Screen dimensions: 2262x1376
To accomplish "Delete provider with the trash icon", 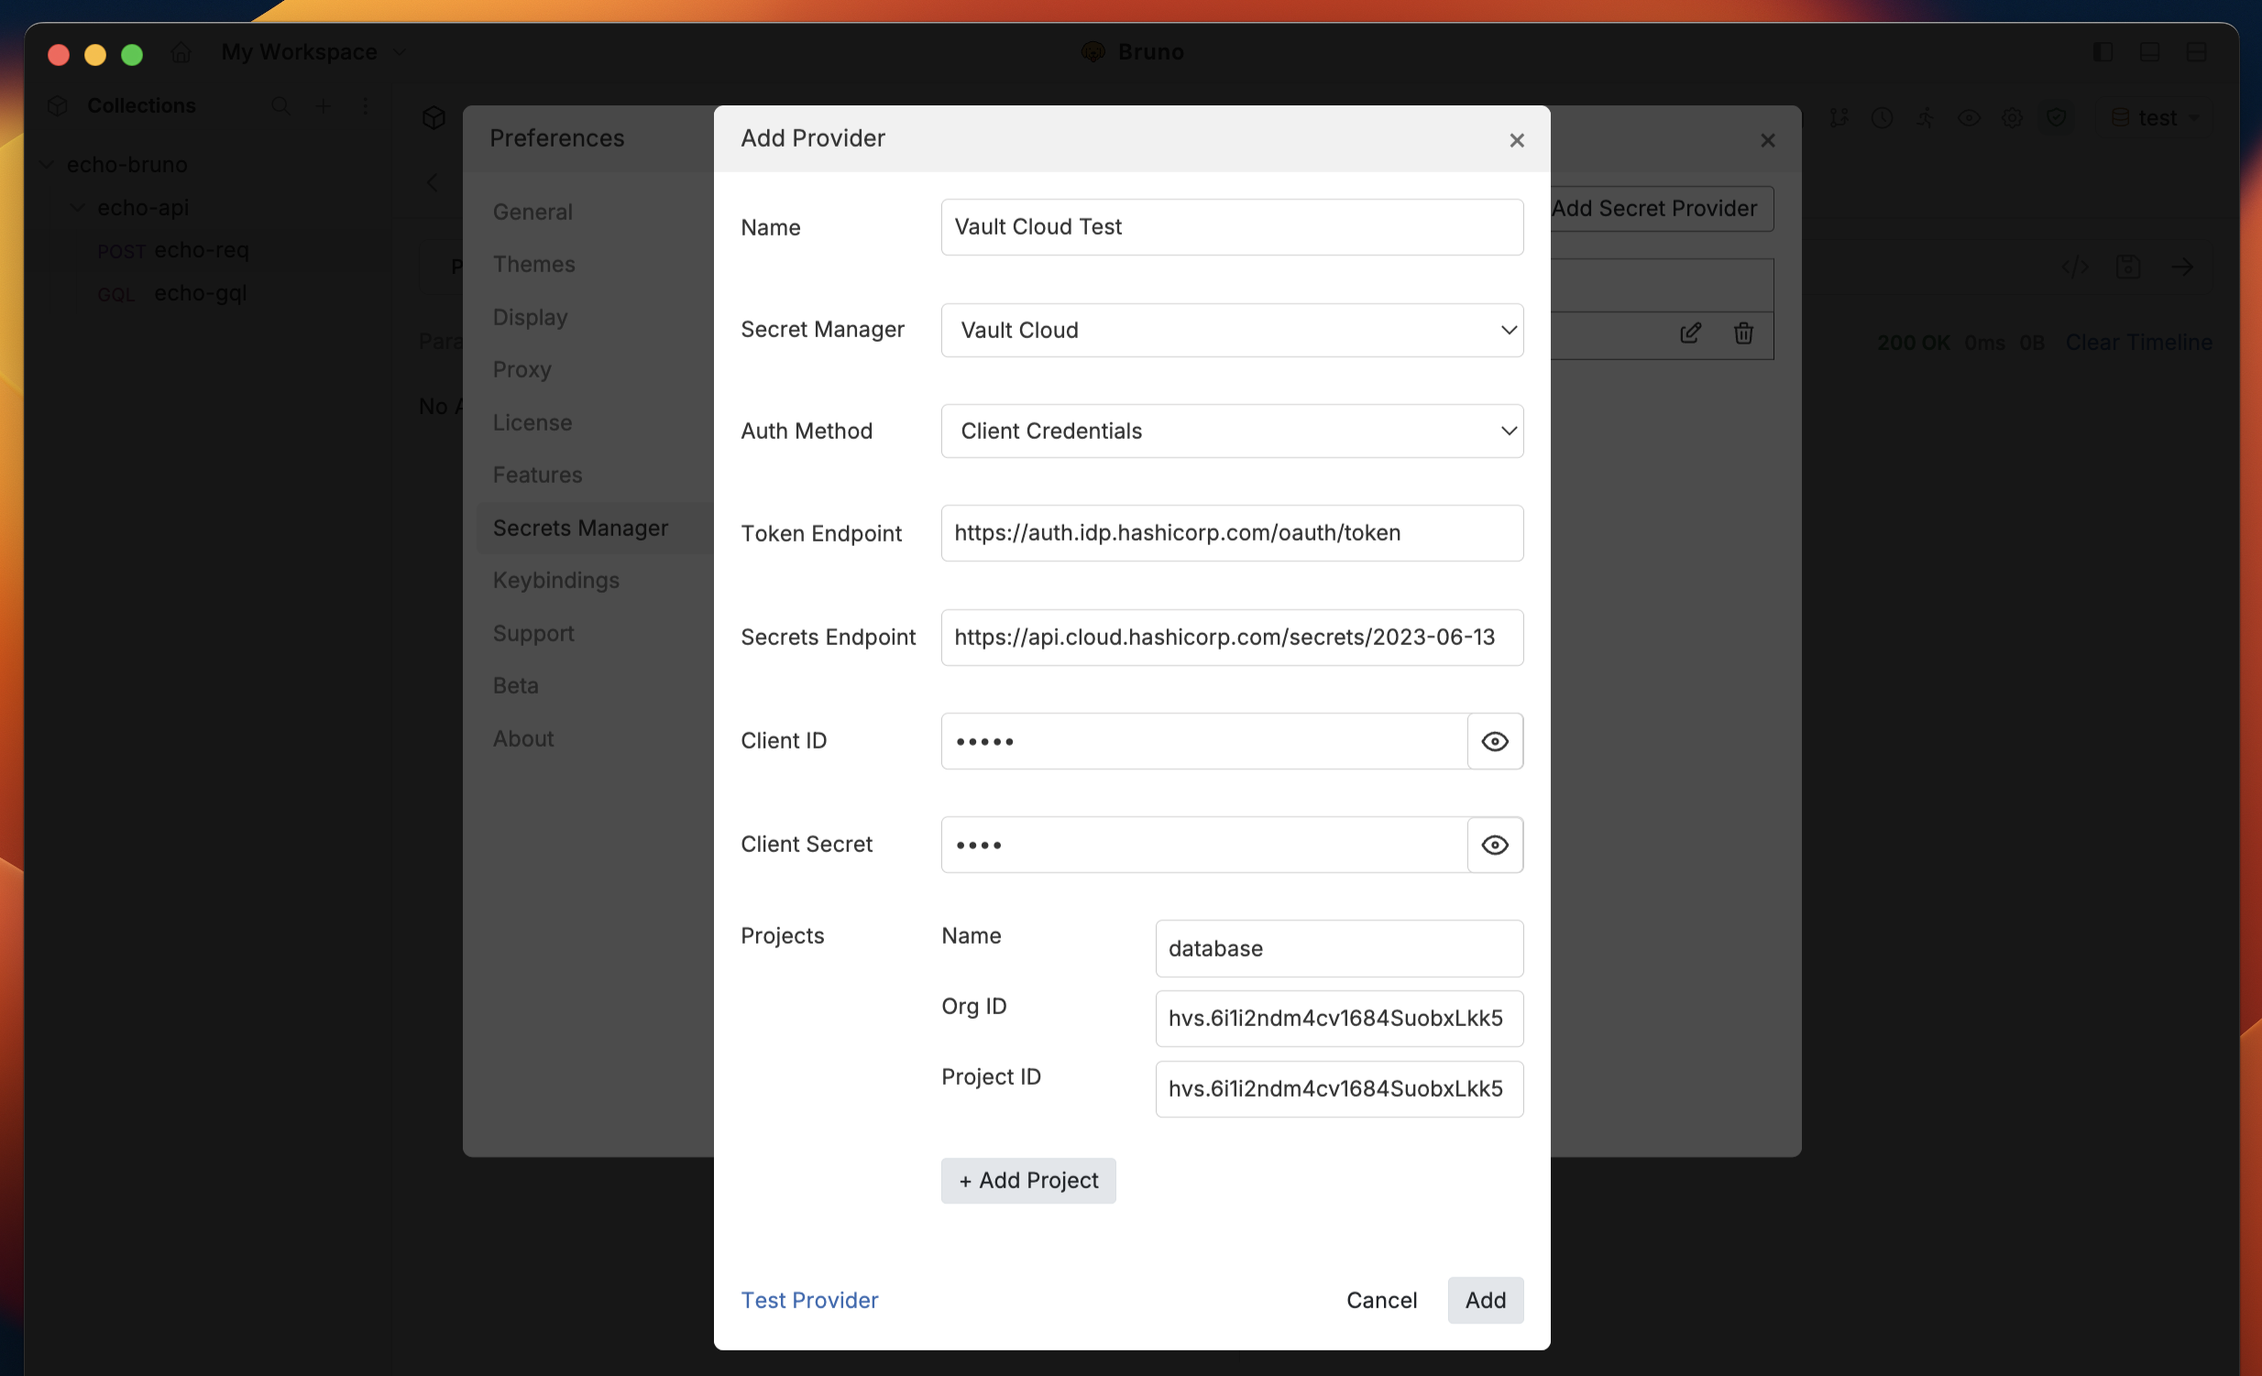I will click(x=1743, y=333).
